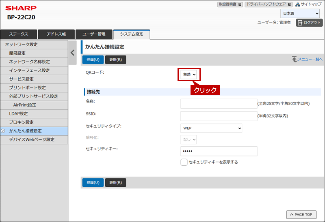The image size is (325, 222).
Task: Open the アドレス帳 tab
Action: (x=56, y=34)
